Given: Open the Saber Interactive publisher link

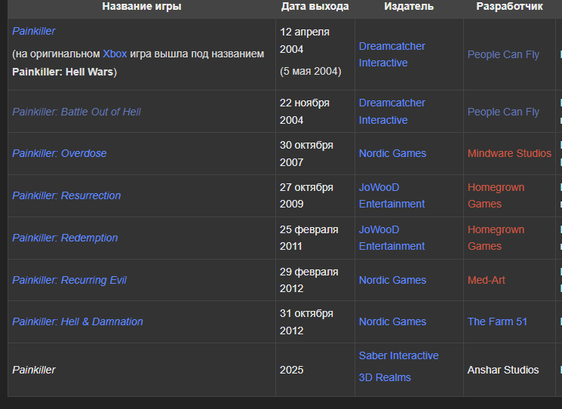Looking at the screenshot, I should [x=398, y=355].
